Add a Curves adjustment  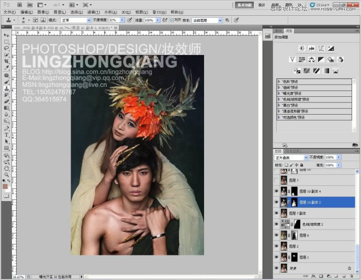click(321, 48)
